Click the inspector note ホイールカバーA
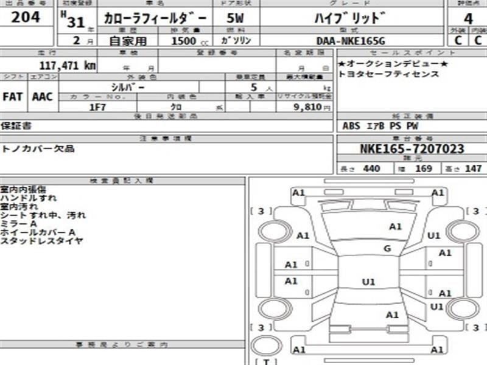The height and width of the screenshot is (365, 487). [38, 232]
